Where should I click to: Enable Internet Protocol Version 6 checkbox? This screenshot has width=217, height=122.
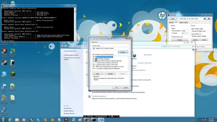(94, 63)
